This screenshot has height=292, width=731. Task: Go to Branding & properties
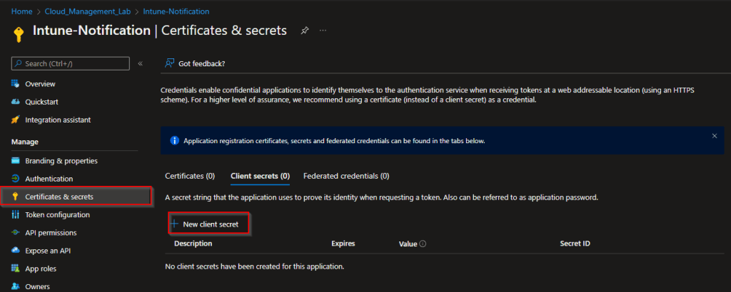61,161
